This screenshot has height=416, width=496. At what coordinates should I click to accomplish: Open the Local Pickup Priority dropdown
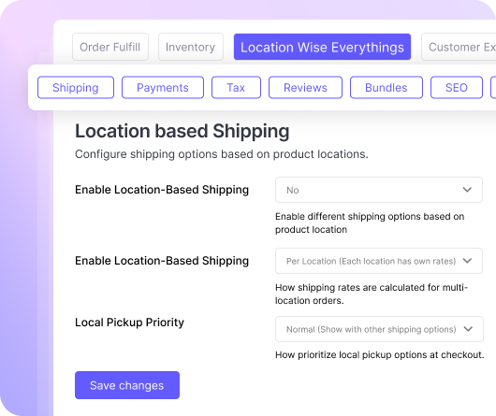tap(379, 329)
